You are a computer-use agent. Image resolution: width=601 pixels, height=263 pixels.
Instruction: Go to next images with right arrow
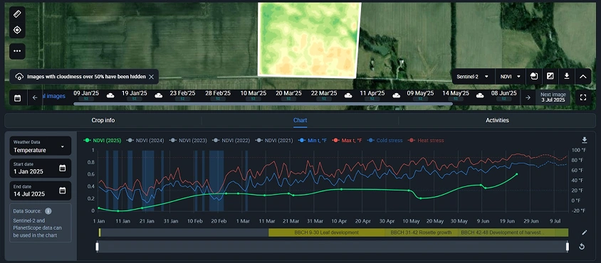tap(528, 97)
